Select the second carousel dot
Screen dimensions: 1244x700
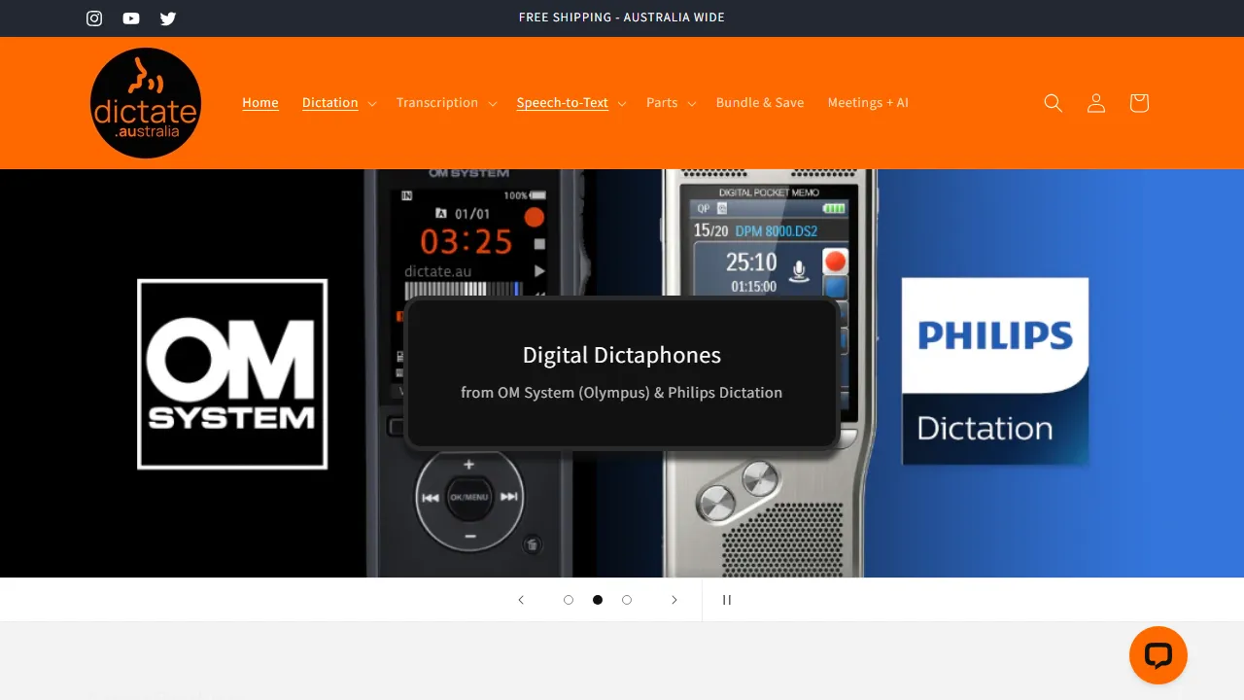pyautogui.click(x=598, y=600)
